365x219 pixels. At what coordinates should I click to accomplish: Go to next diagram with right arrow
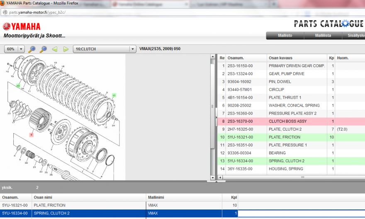coord(66,49)
